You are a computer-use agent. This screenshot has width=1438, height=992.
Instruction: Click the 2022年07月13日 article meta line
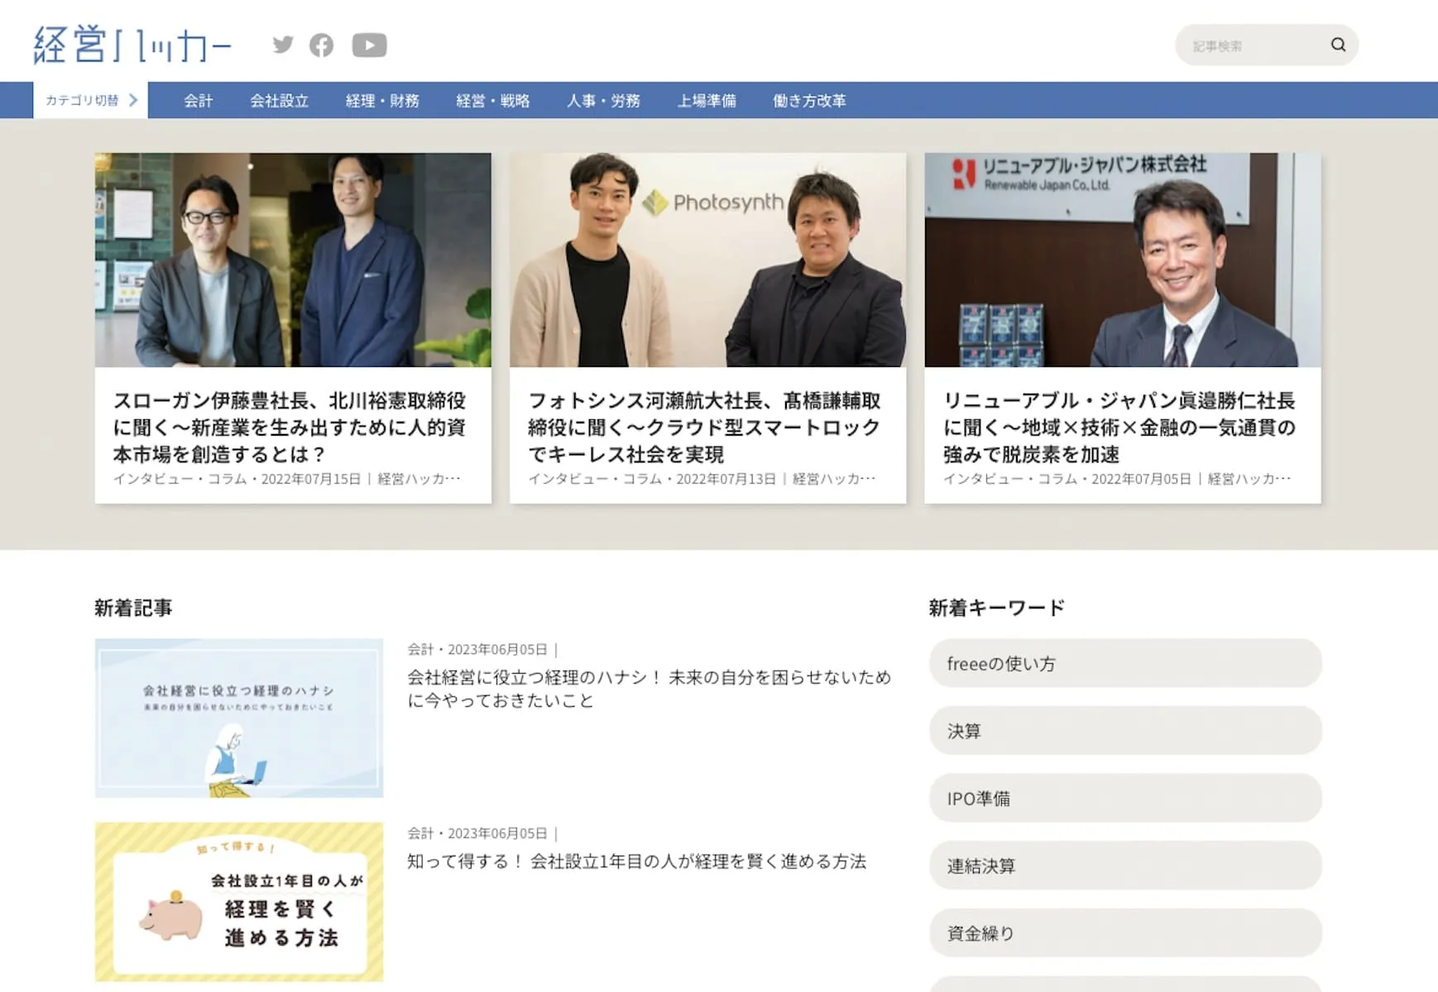(702, 479)
